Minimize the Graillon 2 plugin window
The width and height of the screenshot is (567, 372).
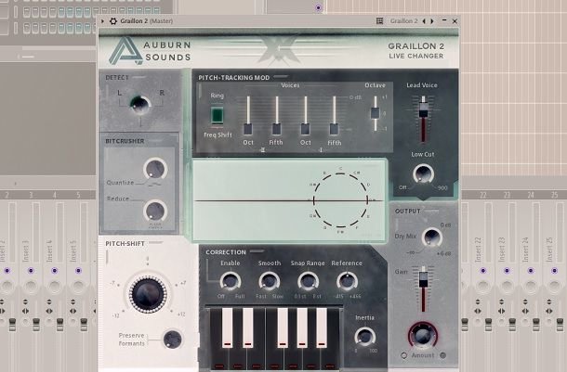(444, 21)
